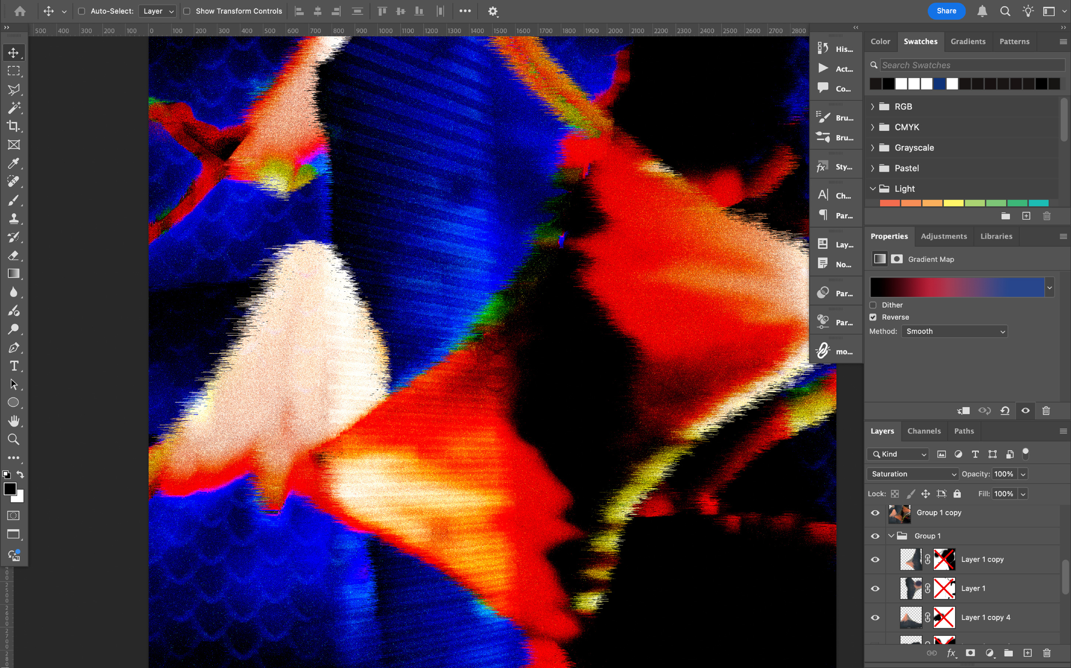Select the Pen tool
Viewport: 1071px width, 668px height.
14,348
